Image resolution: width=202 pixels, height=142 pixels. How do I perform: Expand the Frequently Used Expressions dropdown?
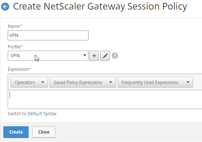coord(155,82)
